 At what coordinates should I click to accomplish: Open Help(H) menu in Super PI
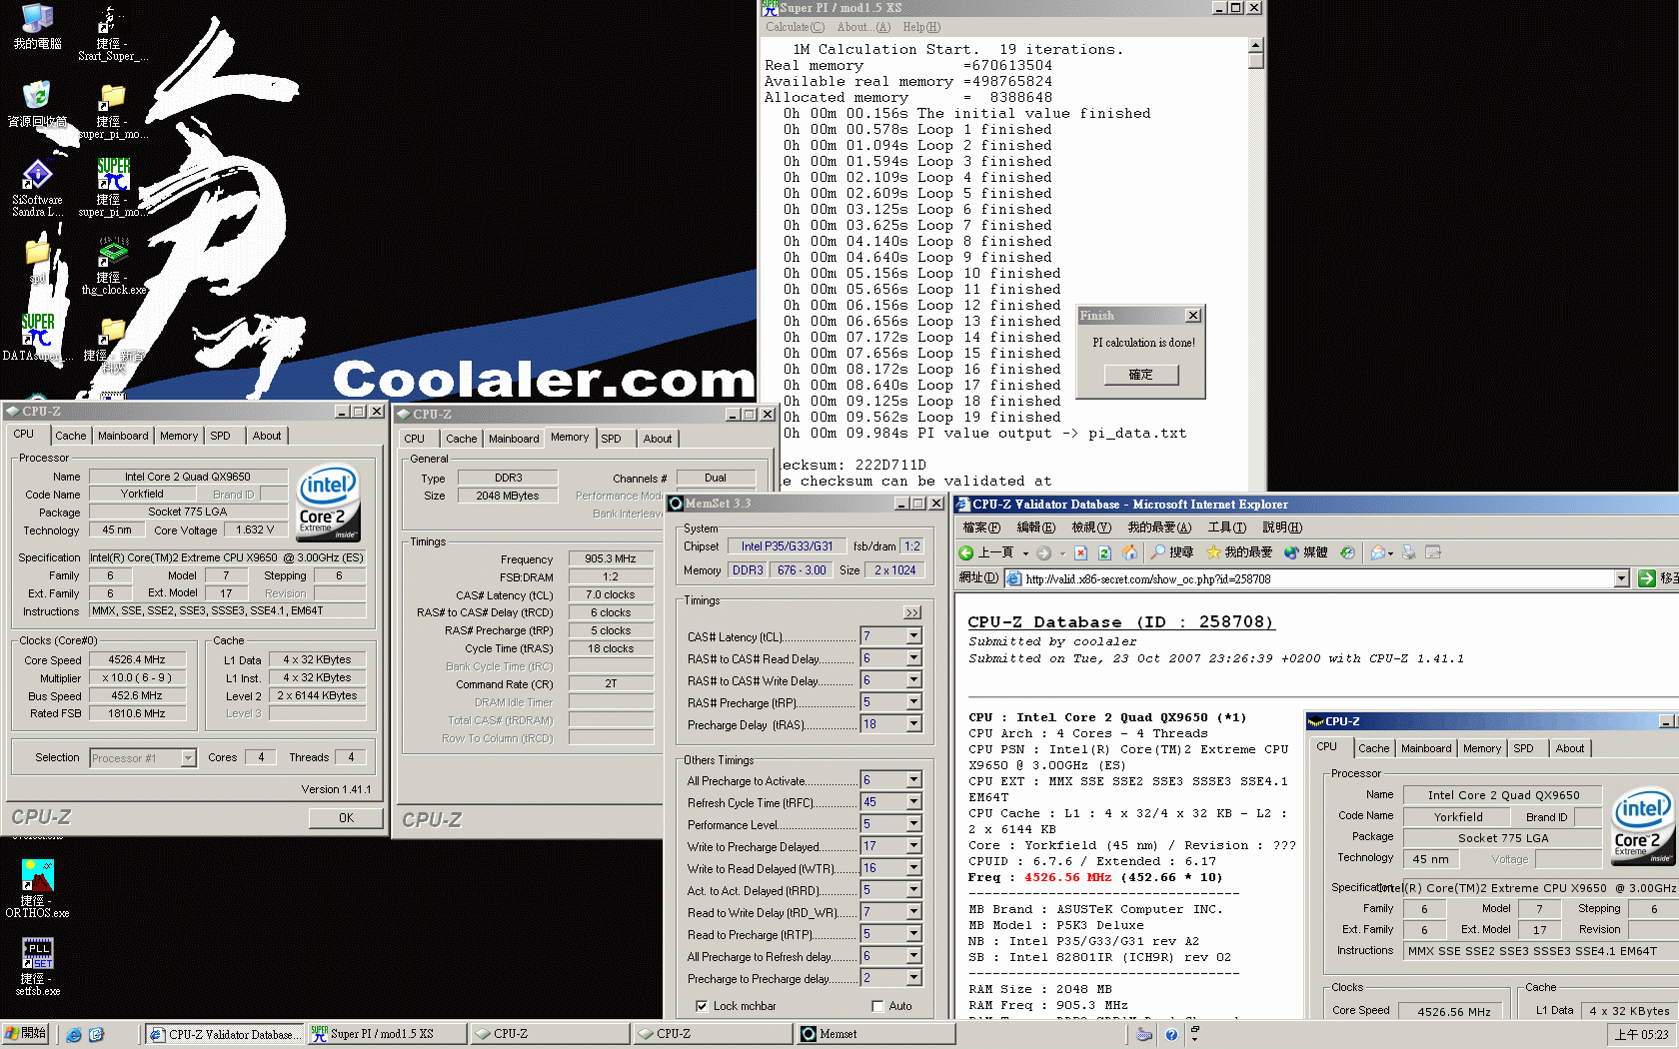[x=920, y=27]
